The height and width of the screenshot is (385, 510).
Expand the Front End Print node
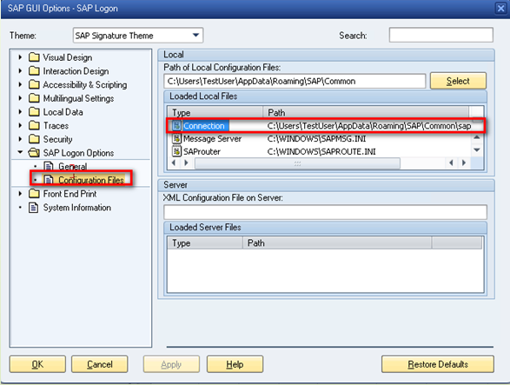pyautogui.click(x=20, y=194)
